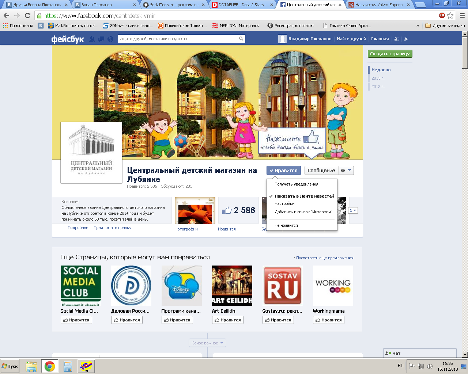Click the page scrollbar down arrow
The height and width of the screenshot is (374, 468).
click(x=465, y=355)
